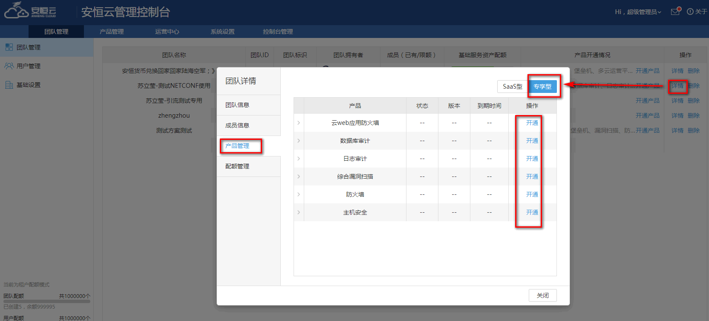Expand the 日志审计 row chevron
This screenshot has width=709, height=321.
tap(299, 159)
